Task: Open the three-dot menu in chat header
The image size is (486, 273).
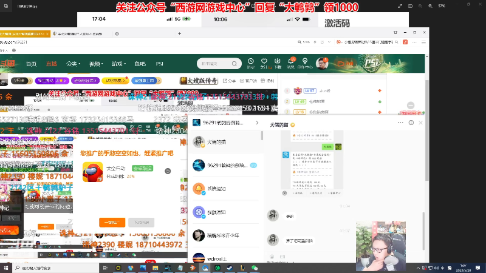Action: [x=400, y=123]
